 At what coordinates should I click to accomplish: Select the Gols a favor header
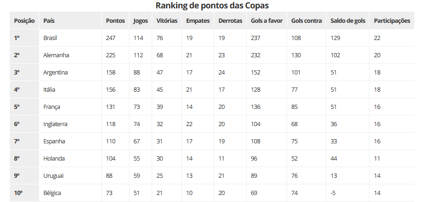[x=266, y=21]
